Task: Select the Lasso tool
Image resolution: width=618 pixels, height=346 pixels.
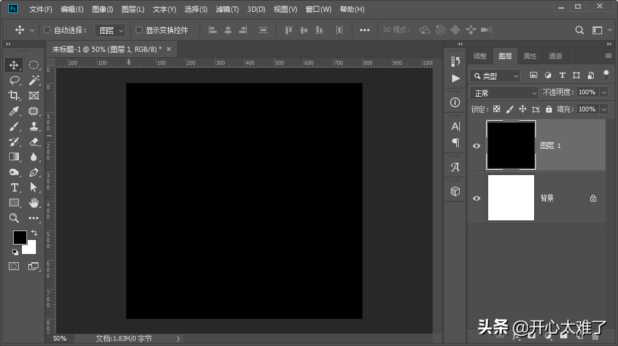Action: (14, 80)
